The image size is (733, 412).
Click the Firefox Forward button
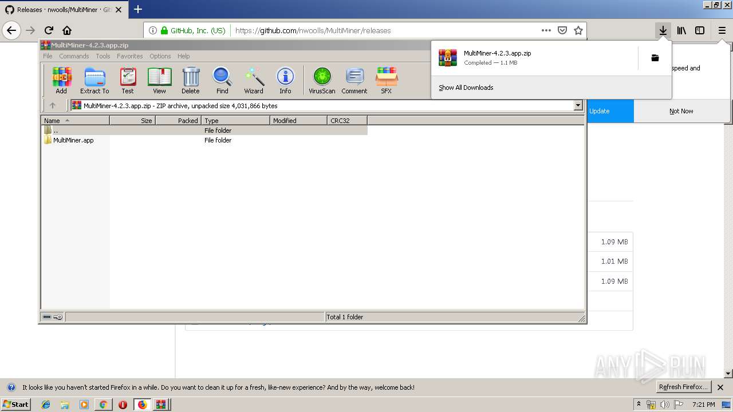click(30, 30)
